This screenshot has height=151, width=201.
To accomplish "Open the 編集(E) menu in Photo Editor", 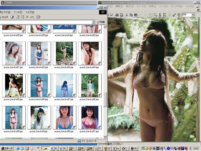I will (119, 6).
